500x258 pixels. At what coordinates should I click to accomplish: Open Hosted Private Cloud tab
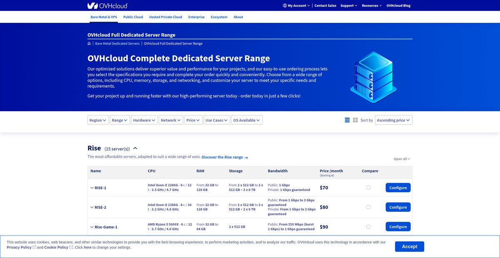click(x=165, y=17)
